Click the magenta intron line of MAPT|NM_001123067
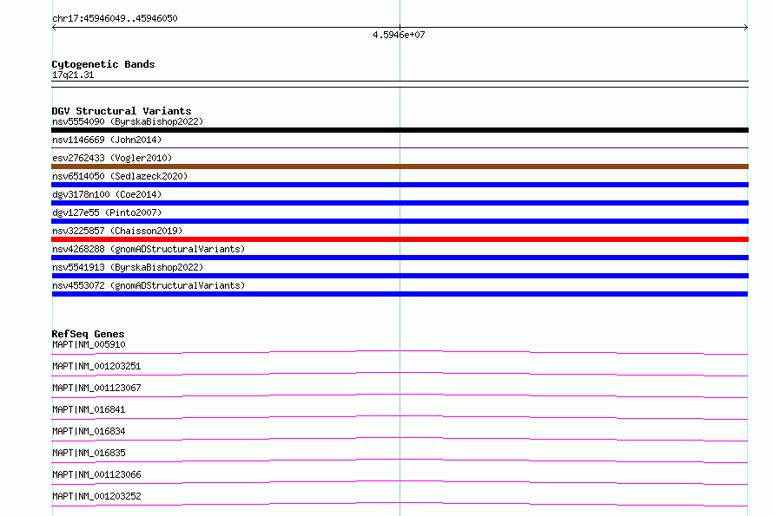Image resolution: width=773 pixels, height=516 pixels. coord(400,395)
